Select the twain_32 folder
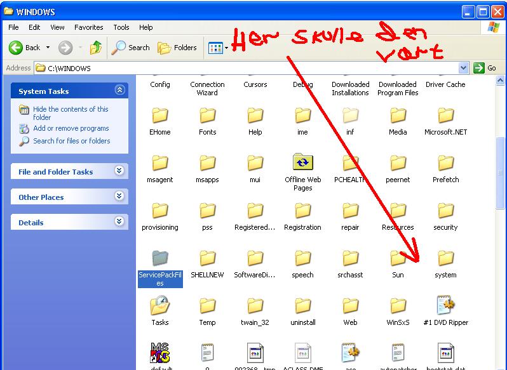 point(255,312)
